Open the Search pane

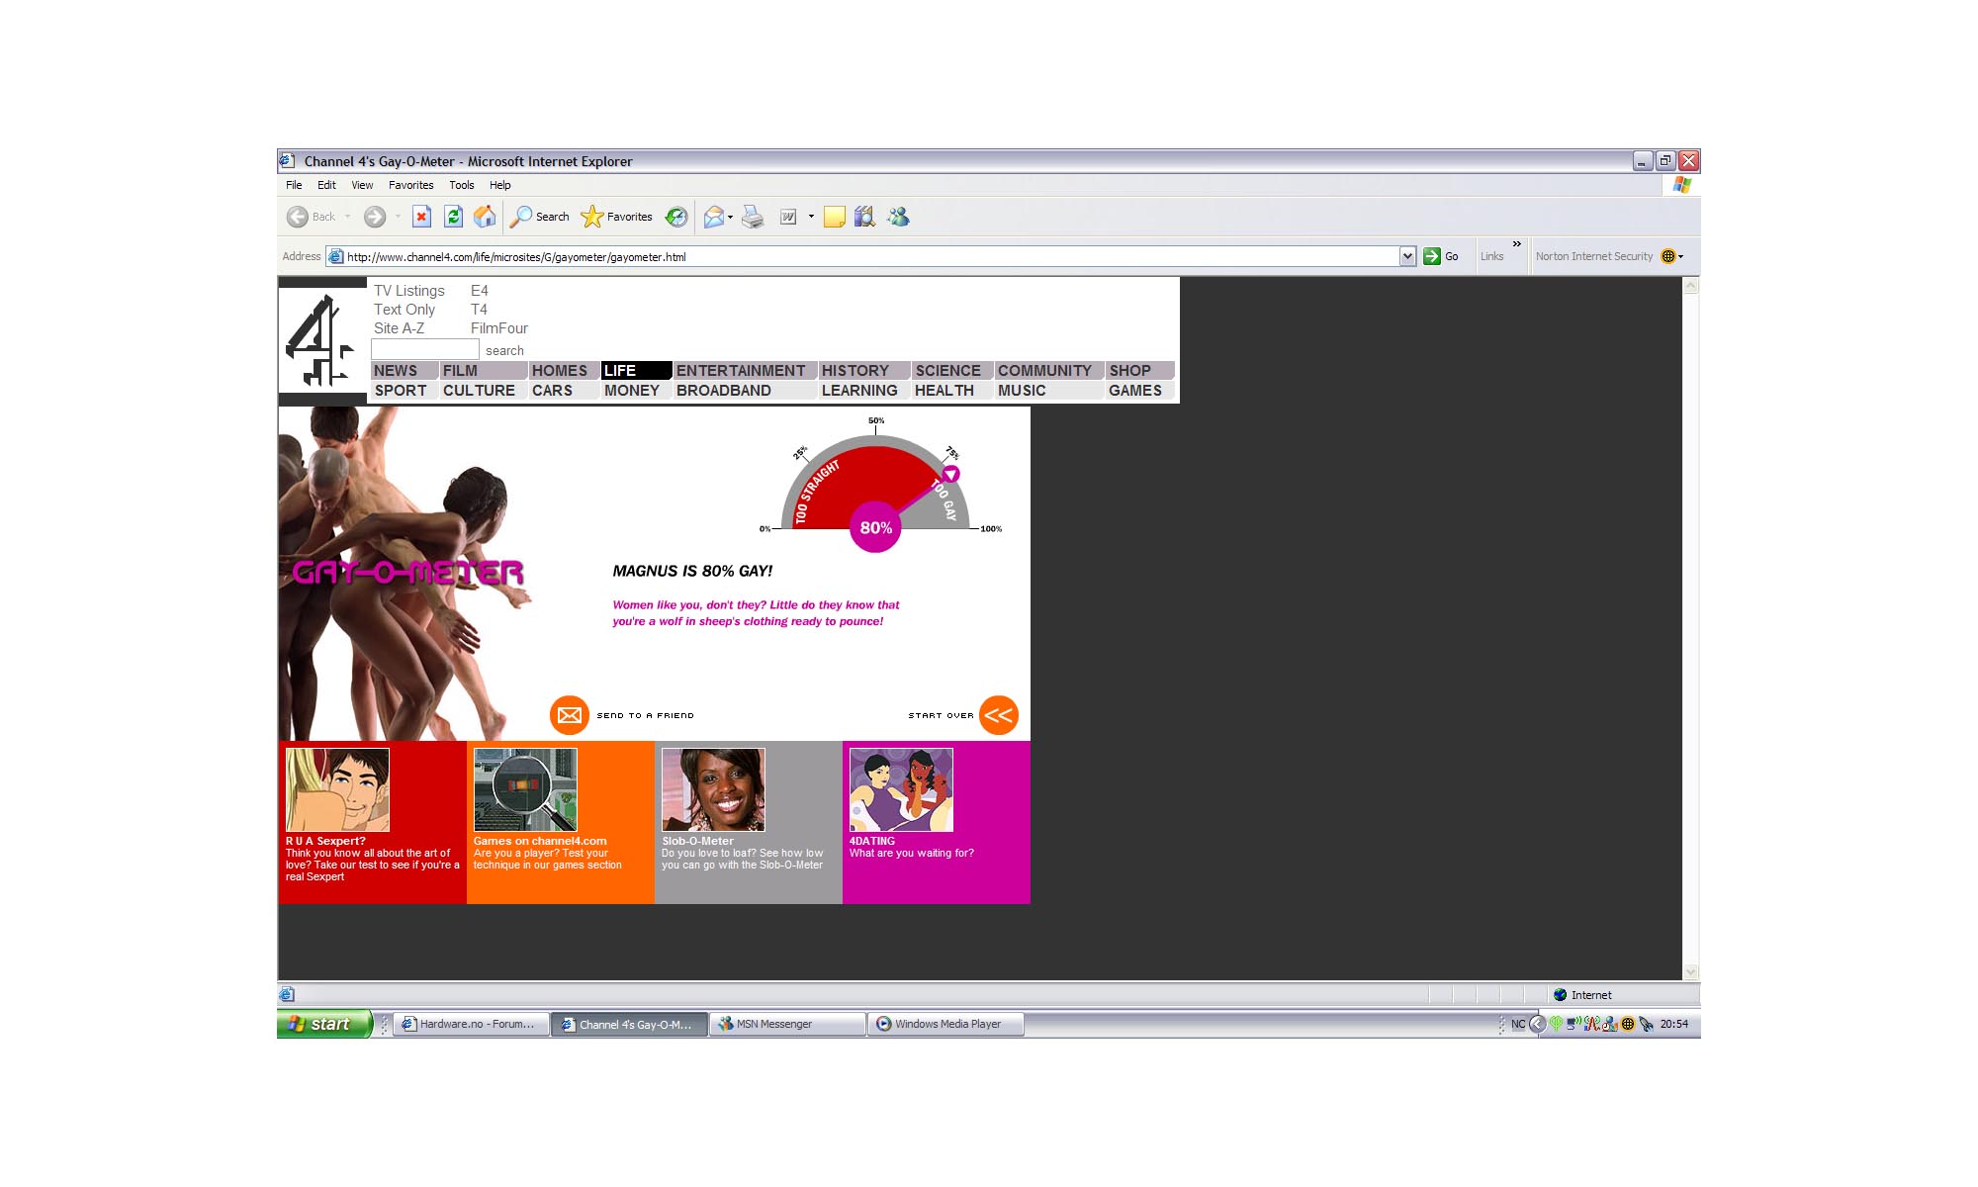pyautogui.click(x=540, y=217)
